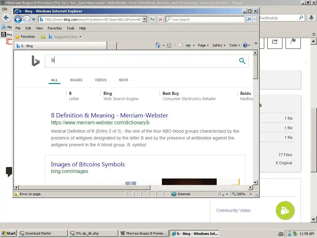Click the Read Mail icon

coord(181,45)
